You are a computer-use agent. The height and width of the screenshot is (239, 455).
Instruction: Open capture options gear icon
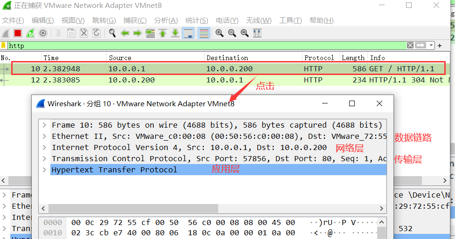point(43,34)
